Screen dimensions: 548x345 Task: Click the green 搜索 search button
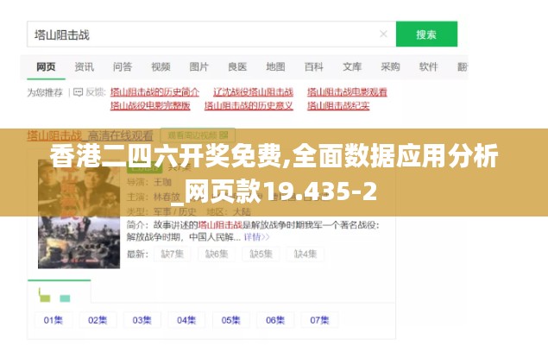[x=426, y=34]
